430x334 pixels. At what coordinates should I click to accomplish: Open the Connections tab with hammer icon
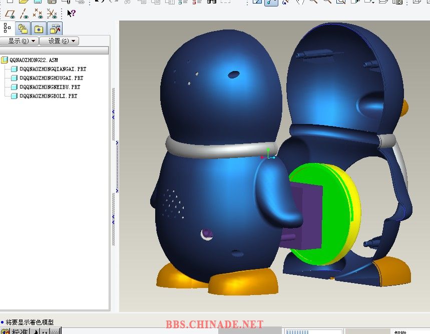coord(55,28)
